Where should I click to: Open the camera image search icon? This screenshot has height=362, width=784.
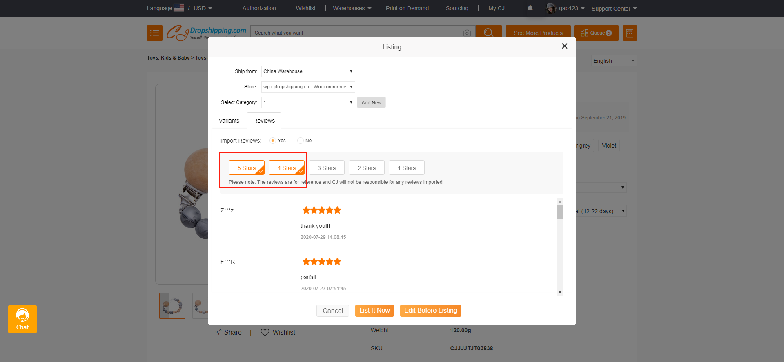pyautogui.click(x=467, y=33)
